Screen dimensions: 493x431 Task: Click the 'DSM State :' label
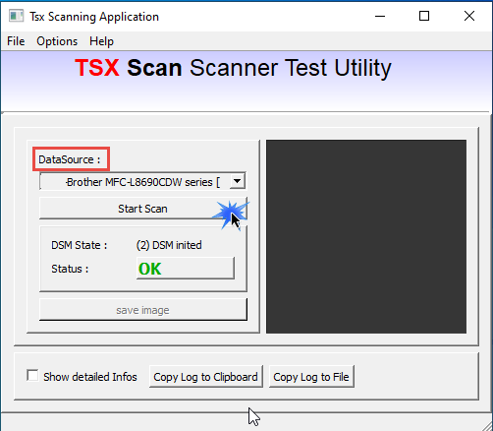pos(80,245)
